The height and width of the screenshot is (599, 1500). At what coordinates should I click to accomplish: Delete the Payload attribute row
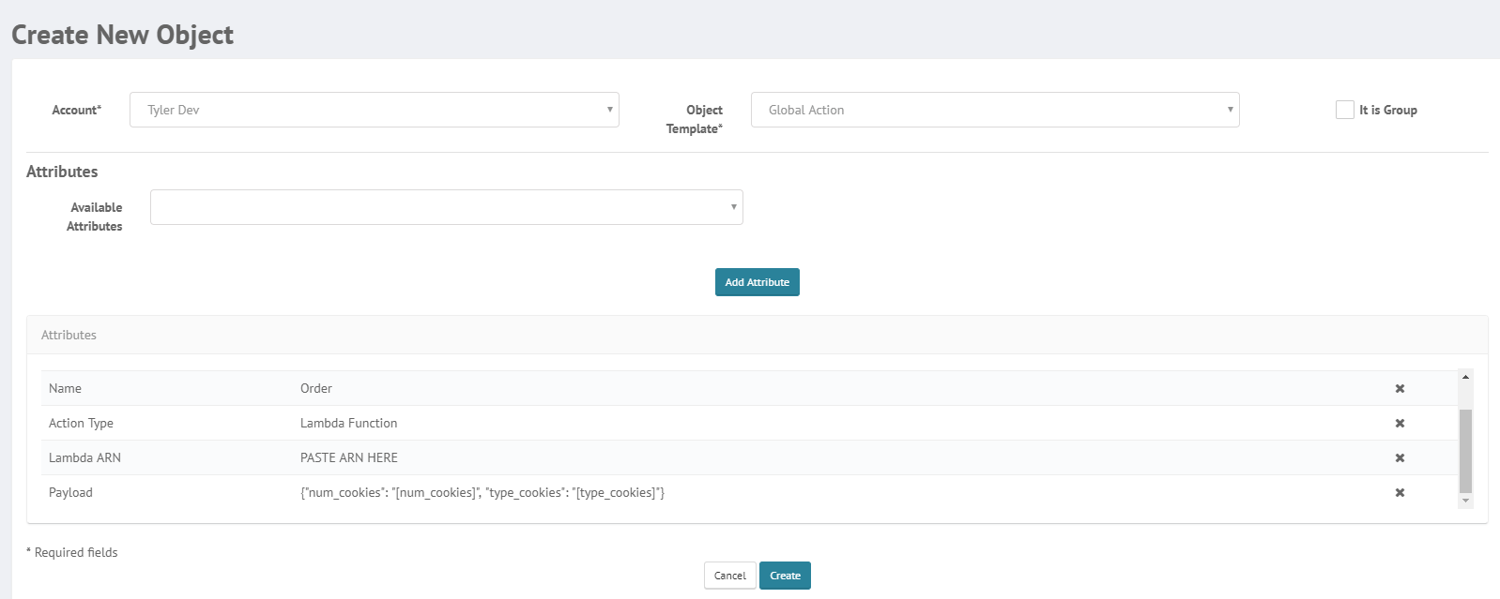(1400, 492)
